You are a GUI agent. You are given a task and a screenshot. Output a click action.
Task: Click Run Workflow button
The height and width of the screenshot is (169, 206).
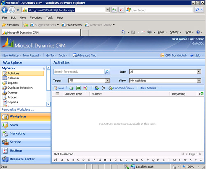click(122, 88)
